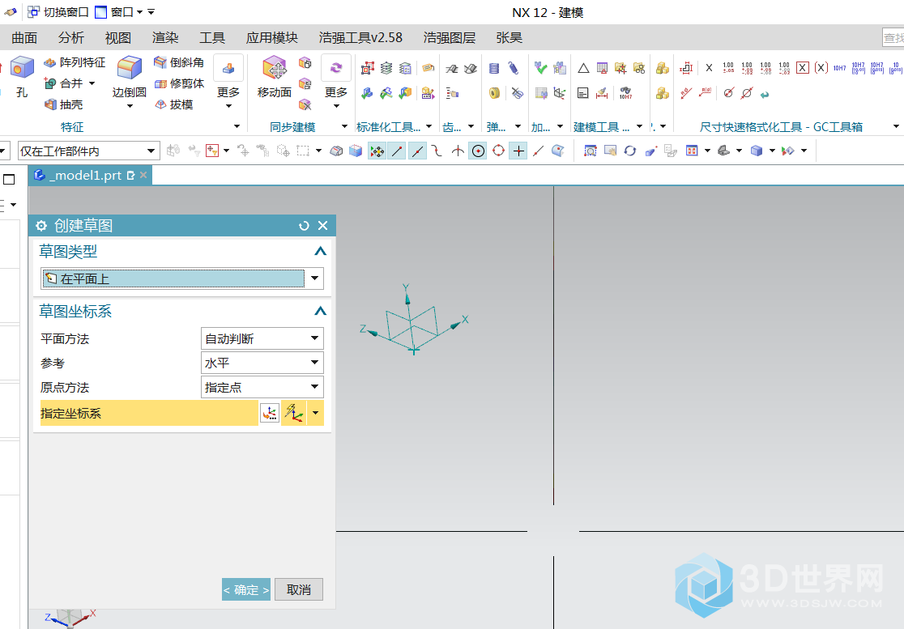Image resolution: width=904 pixels, height=629 pixels.
Task: Click the rotate view icon
Action: point(630,151)
